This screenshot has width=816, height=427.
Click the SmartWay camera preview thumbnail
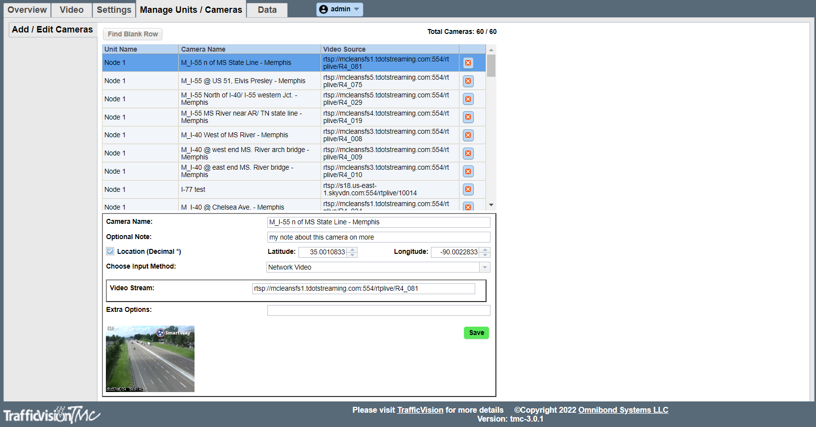pyautogui.click(x=150, y=359)
